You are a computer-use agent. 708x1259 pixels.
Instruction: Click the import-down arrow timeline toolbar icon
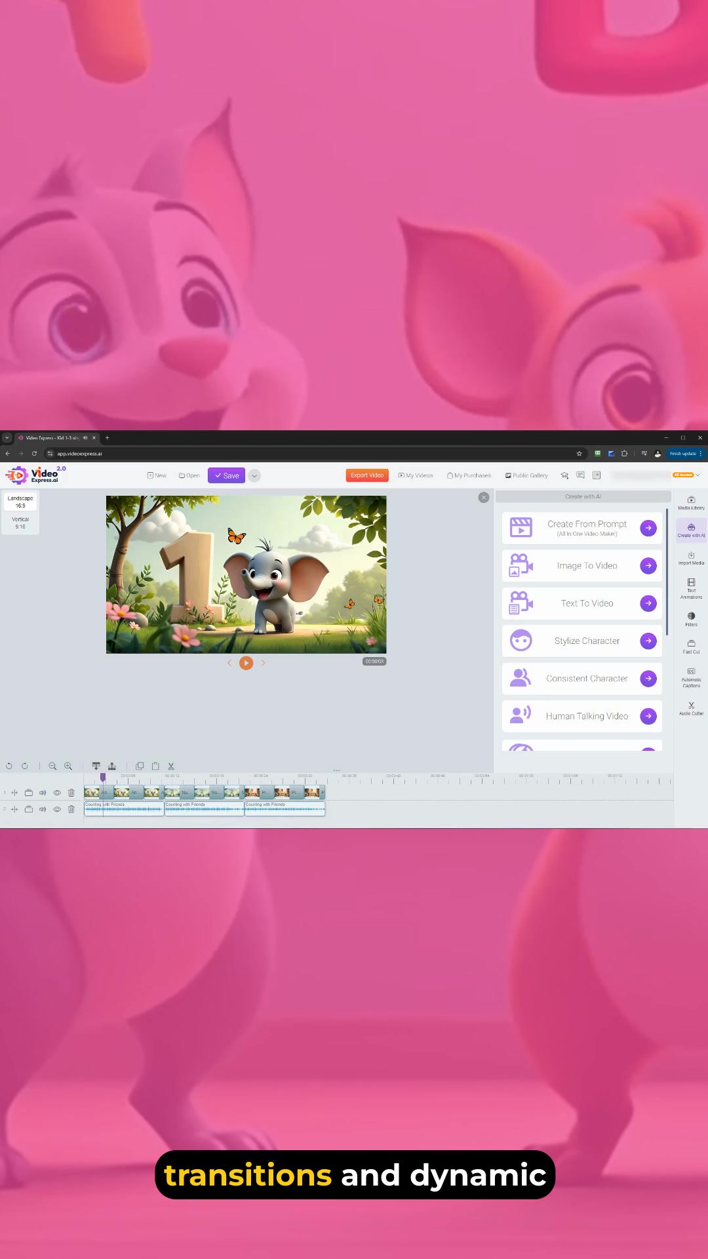click(x=96, y=766)
